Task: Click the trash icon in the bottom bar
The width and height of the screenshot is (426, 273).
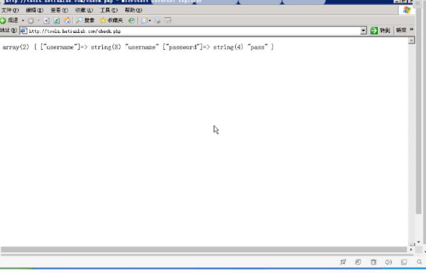Action: pos(373,262)
